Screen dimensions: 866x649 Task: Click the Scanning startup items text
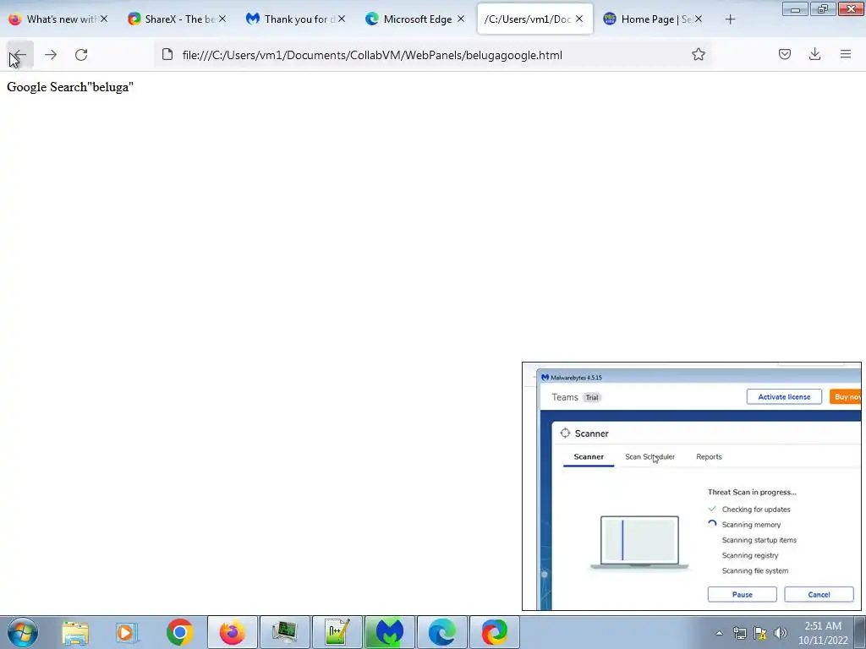pos(759,540)
